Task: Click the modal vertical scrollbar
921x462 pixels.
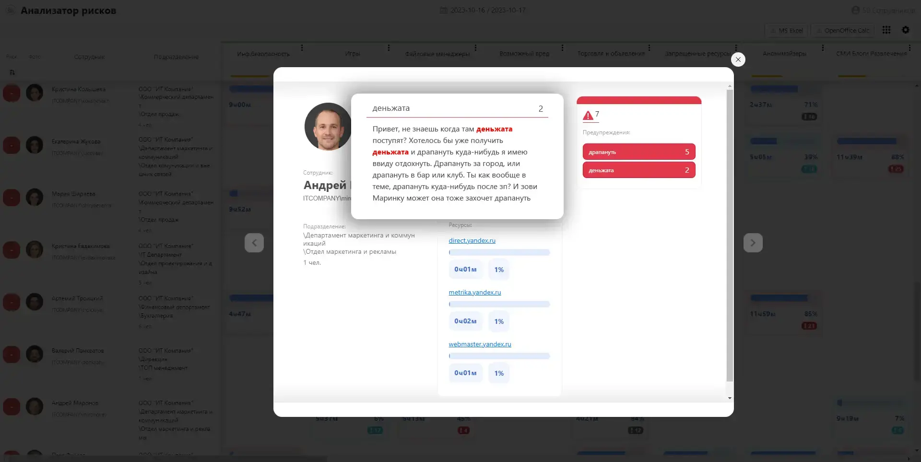Action: (730, 235)
